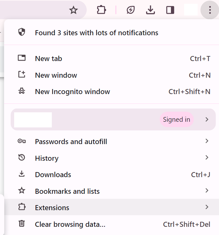Open the Downloads toolbar icon
Screen dimensions: 219x235
pos(151,10)
